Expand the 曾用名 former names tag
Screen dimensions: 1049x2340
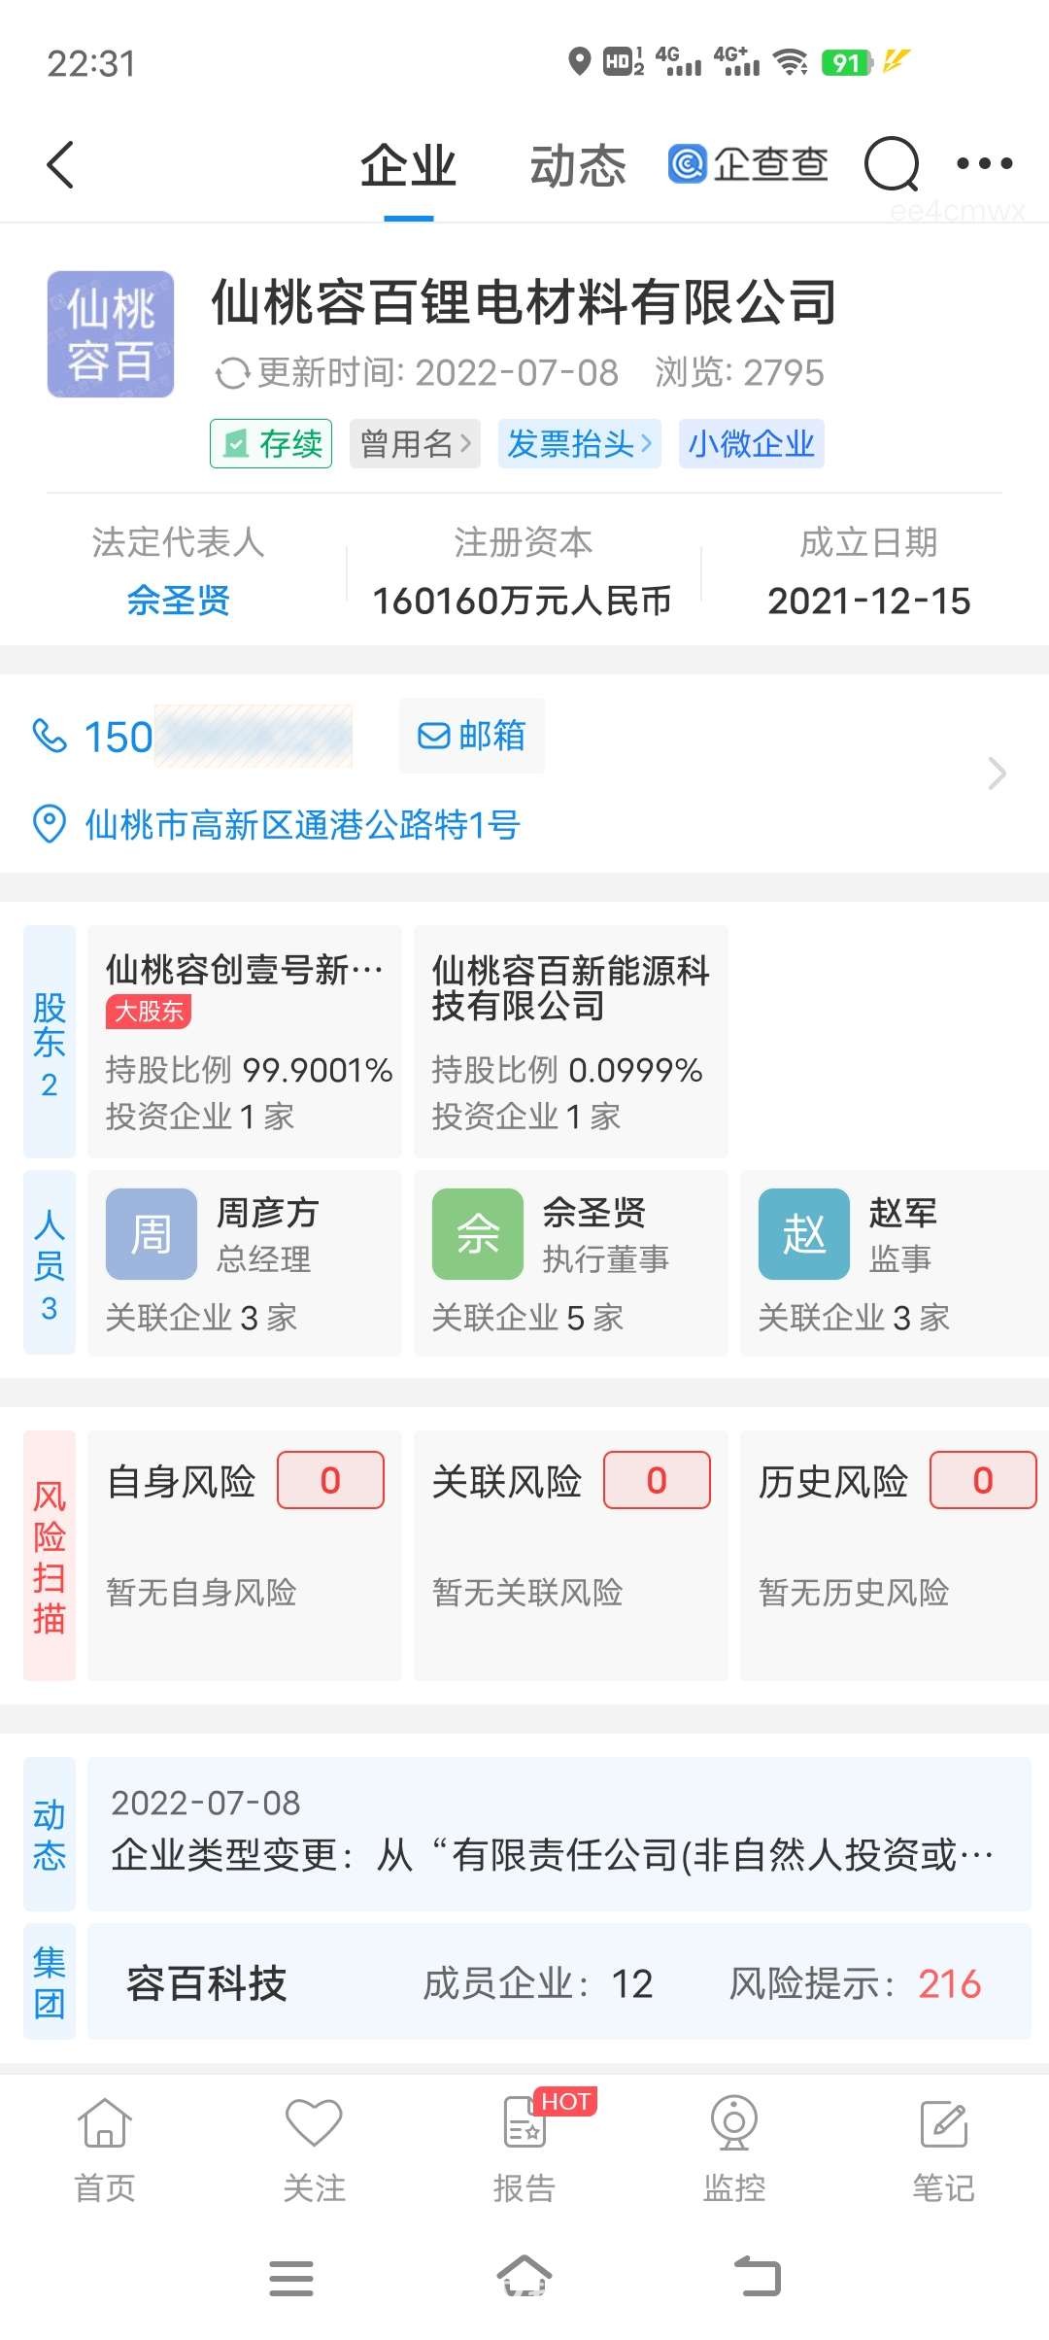click(x=415, y=444)
